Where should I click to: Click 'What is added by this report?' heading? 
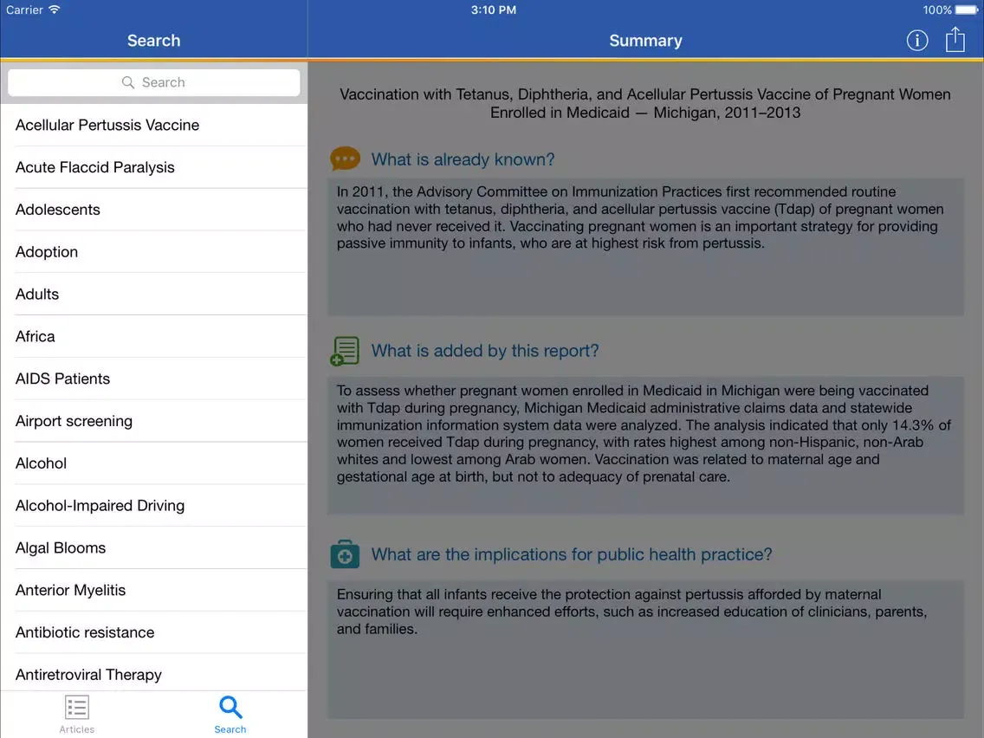pyautogui.click(x=484, y=351)
